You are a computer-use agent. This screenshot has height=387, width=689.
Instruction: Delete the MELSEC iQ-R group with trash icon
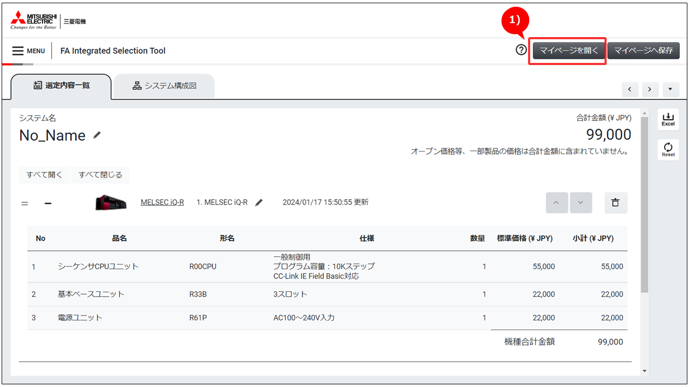[x=616, y=203]
